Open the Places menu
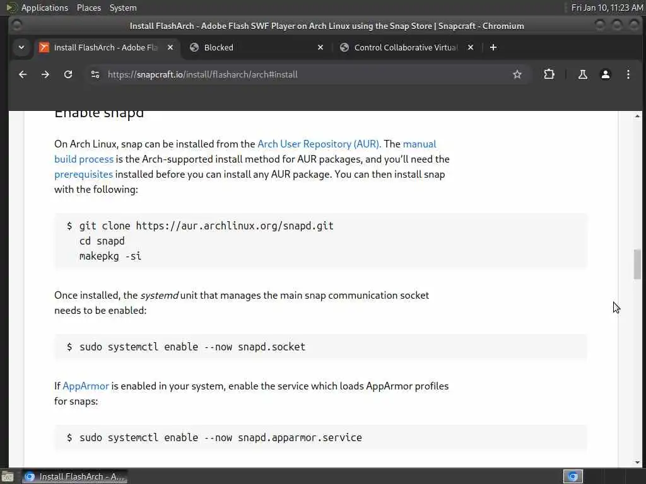 [89, 8]
